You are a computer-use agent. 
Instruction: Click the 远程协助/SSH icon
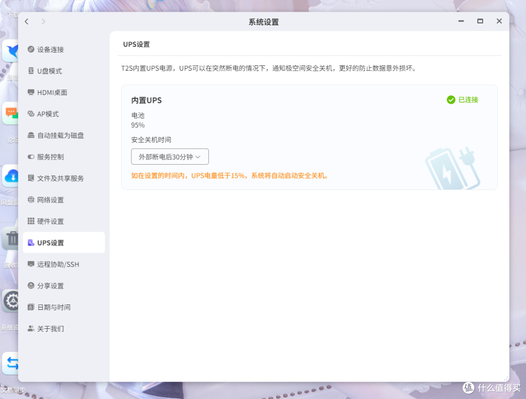[31, 264]
